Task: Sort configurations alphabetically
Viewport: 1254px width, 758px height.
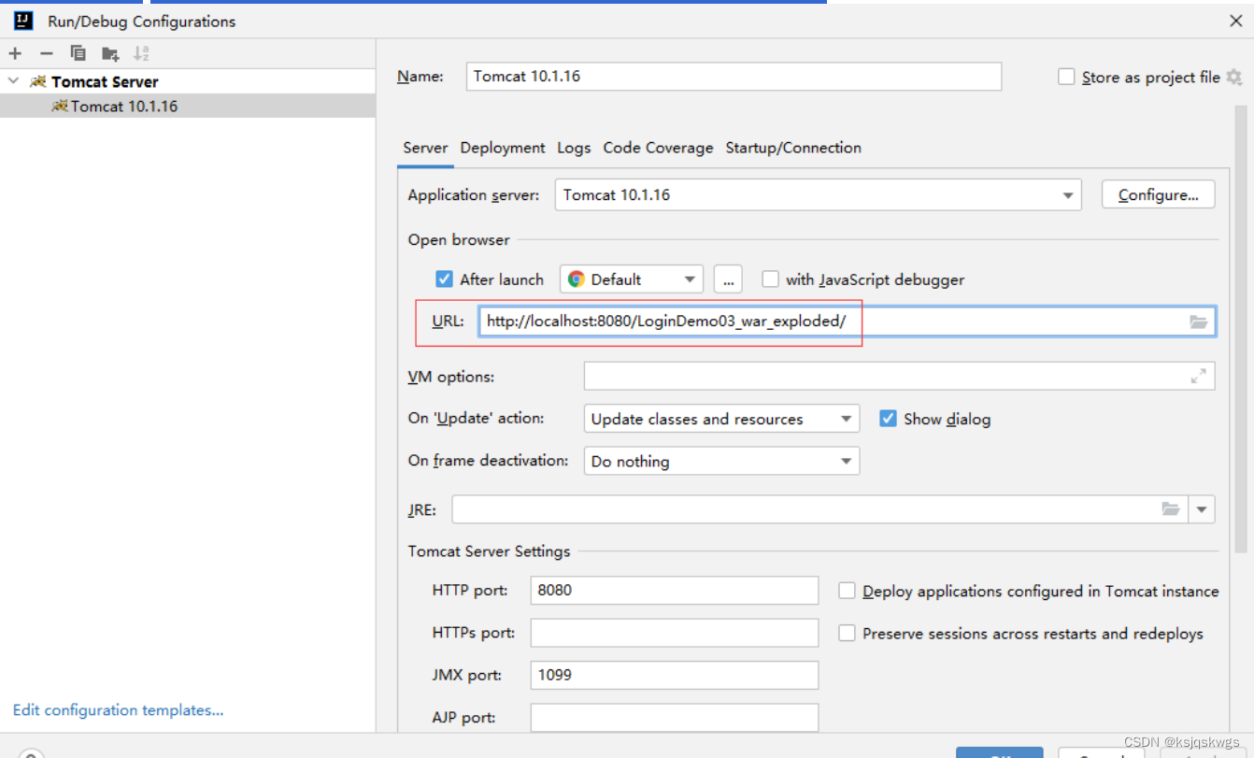Action: coord(141,53)
